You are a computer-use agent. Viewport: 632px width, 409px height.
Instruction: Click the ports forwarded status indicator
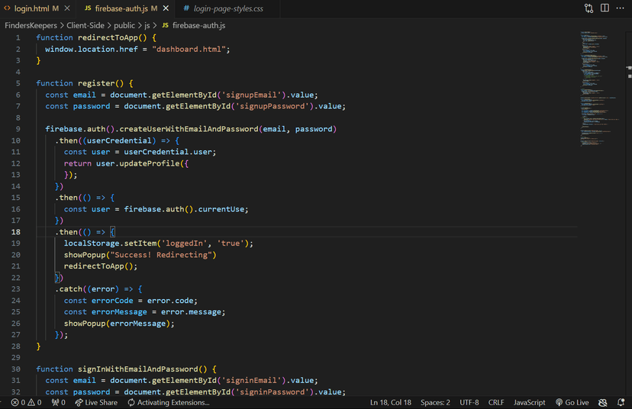pos(58,402)
